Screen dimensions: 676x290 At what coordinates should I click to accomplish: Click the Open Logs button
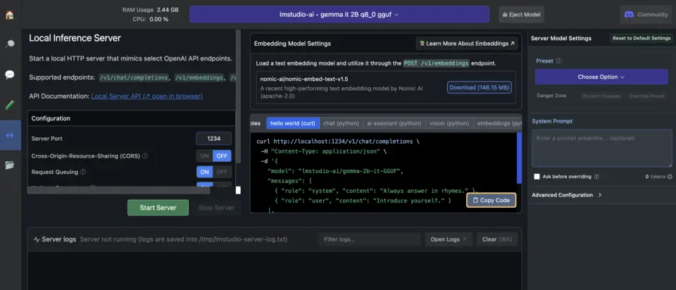tap(449, 239)
